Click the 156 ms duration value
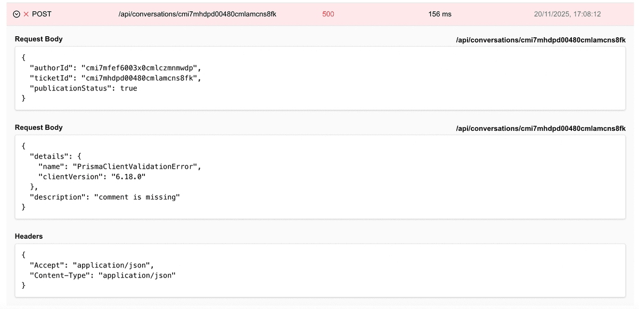Screen dimensions: 639x309 [x=439, y=14]
